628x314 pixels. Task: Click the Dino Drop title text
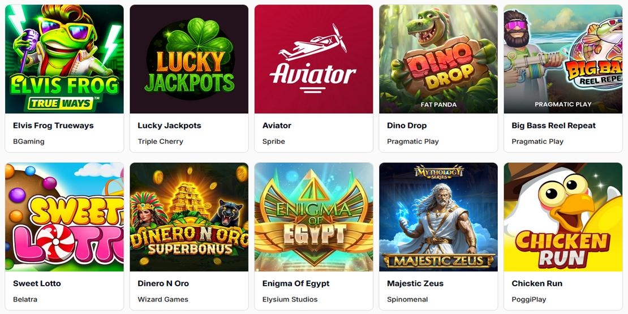[x=407, y=126]
